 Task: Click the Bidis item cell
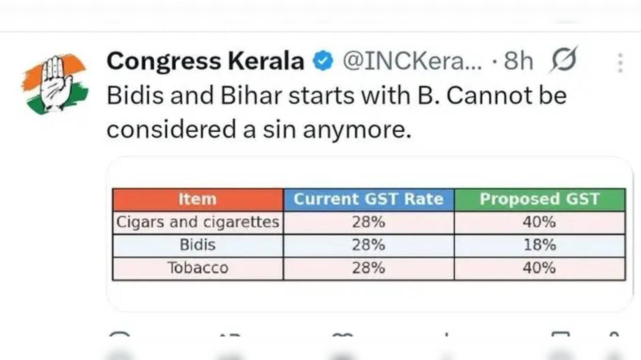(198, 245)
